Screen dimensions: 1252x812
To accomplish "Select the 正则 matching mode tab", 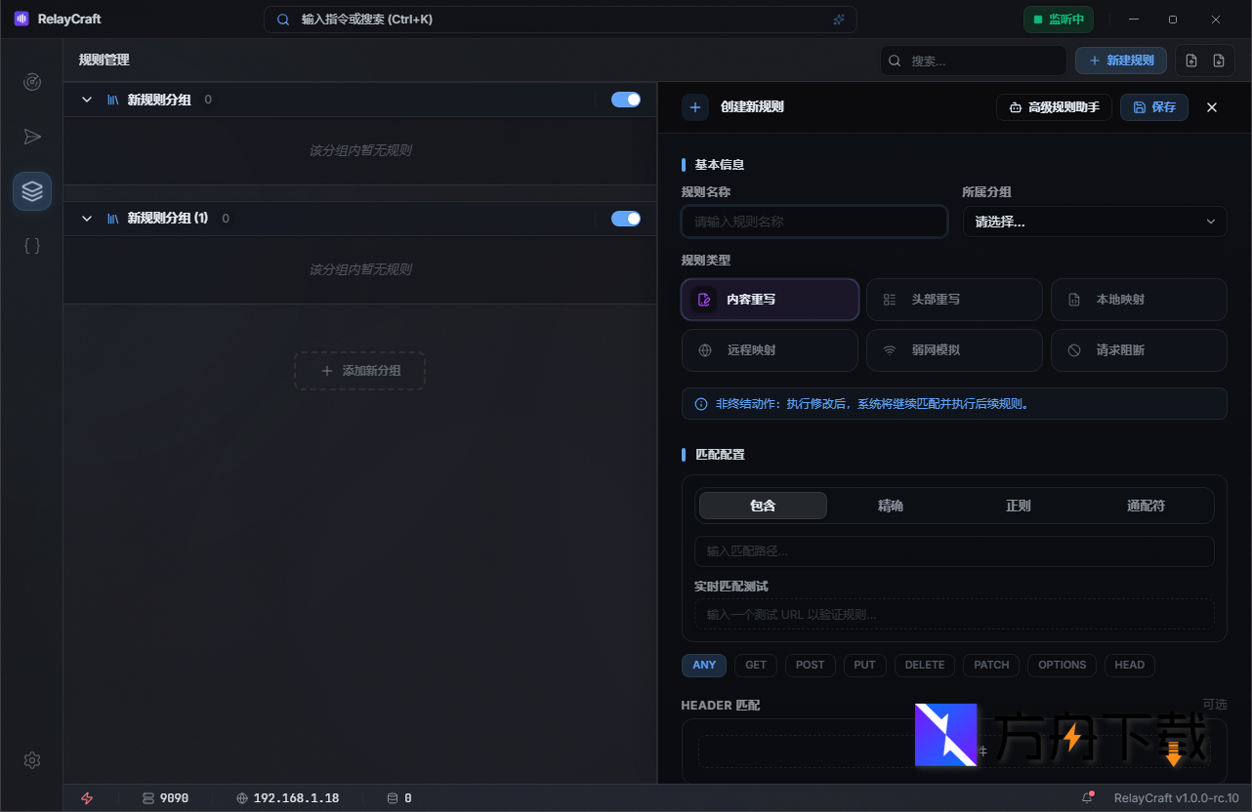I will 1018,505.
